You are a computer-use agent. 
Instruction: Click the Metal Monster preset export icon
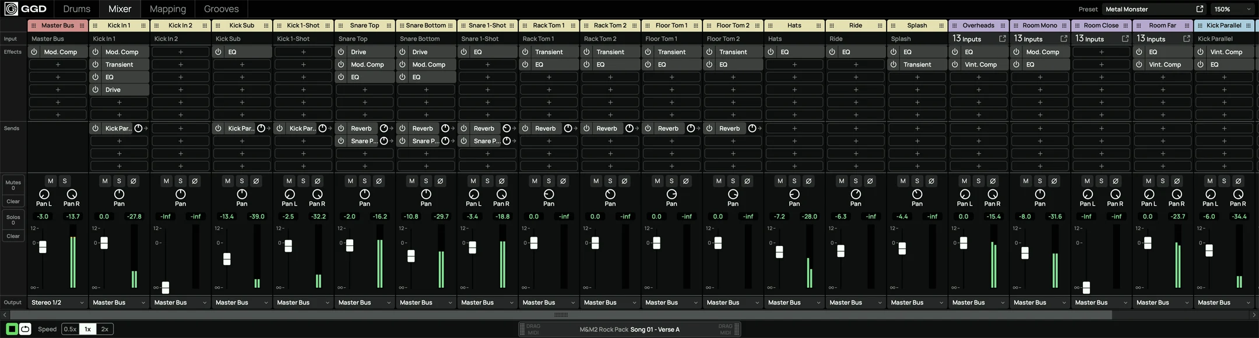point(1200,9)
